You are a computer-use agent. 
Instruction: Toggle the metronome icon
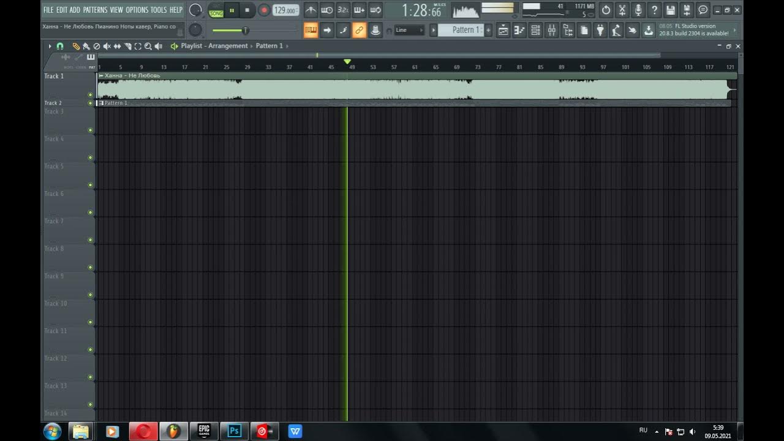311,10
